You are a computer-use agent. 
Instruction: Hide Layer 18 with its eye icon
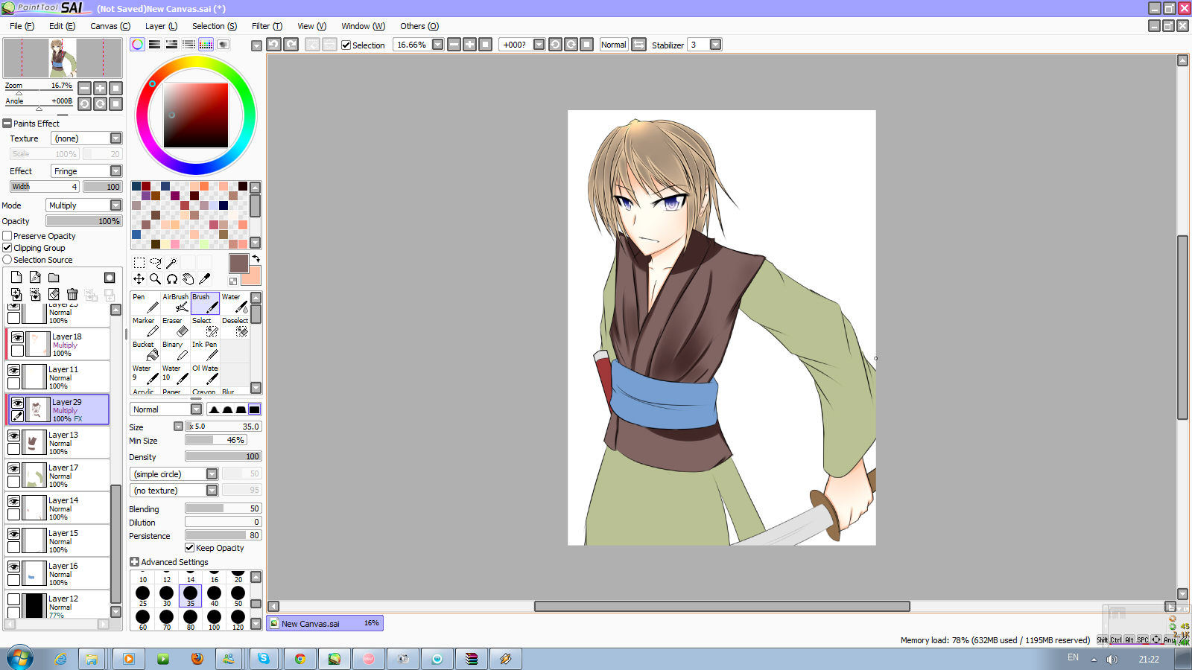tap(17, 337)
